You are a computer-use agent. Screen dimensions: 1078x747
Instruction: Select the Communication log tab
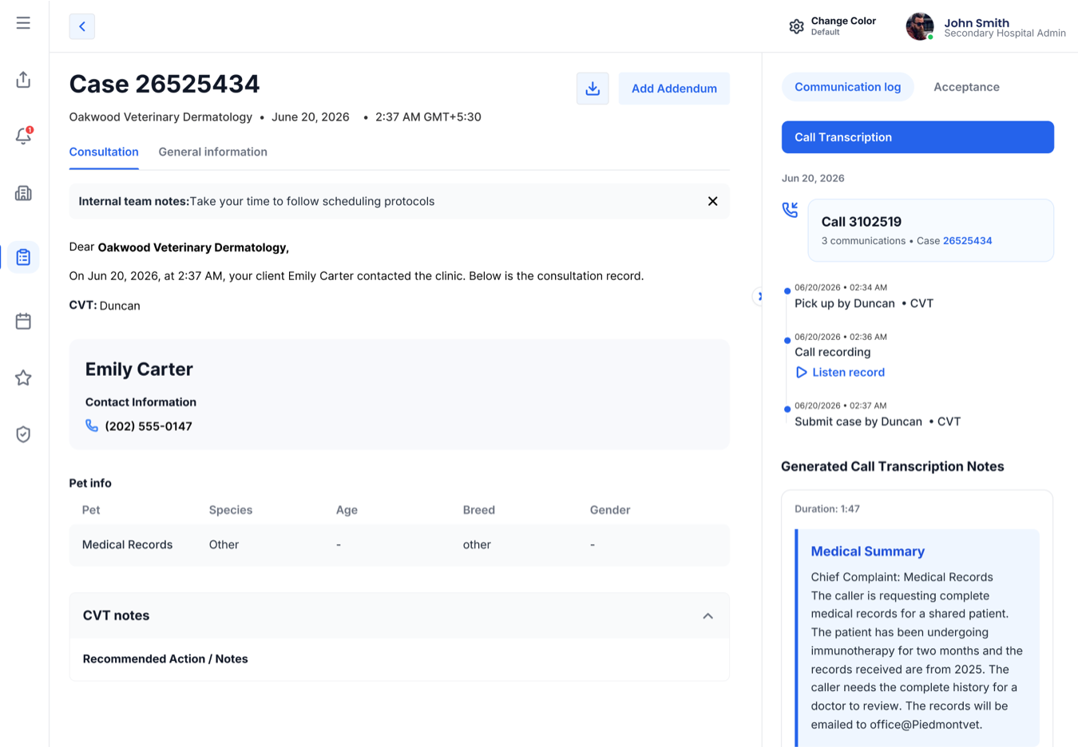pos(847,87)
